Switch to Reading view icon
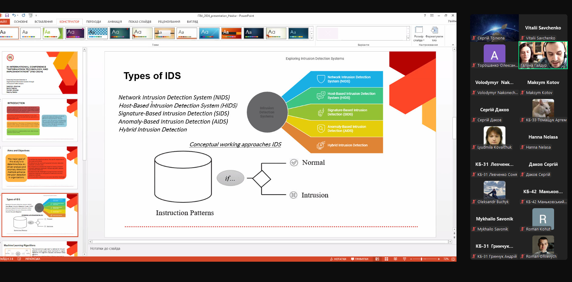The width and height of the screenshot is (572, 282). (395, 259)
